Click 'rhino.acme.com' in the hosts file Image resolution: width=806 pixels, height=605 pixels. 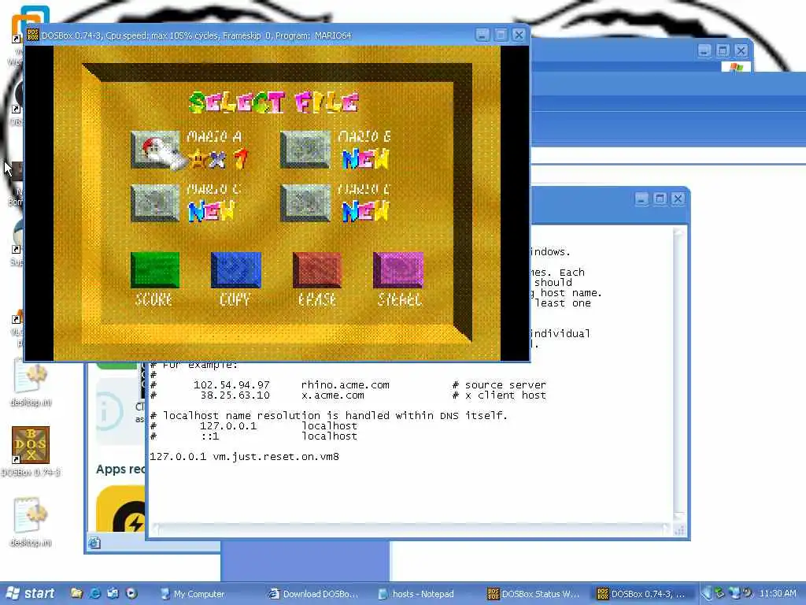coord(345,384)
